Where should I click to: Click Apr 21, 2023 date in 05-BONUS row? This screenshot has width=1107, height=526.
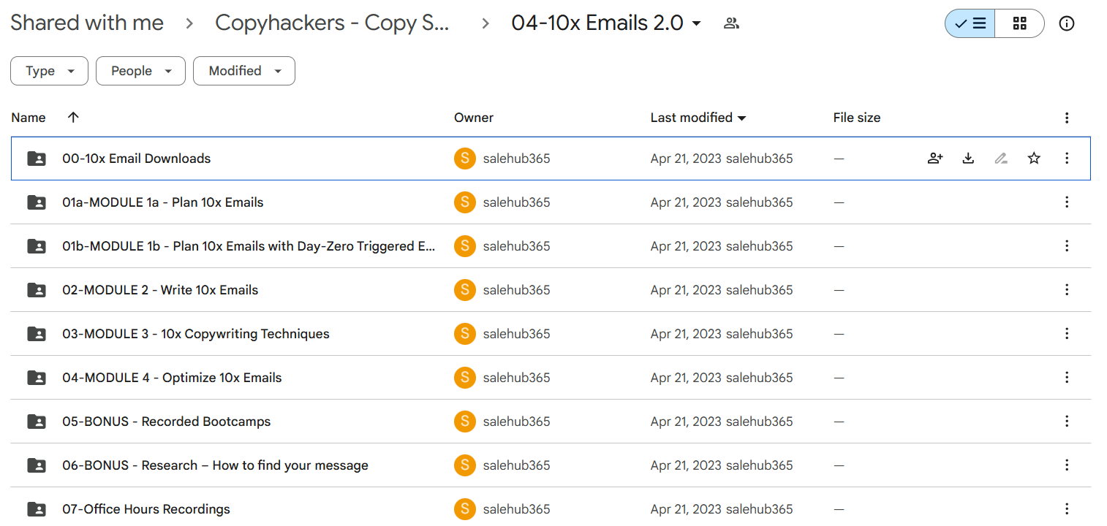(686, 422)
